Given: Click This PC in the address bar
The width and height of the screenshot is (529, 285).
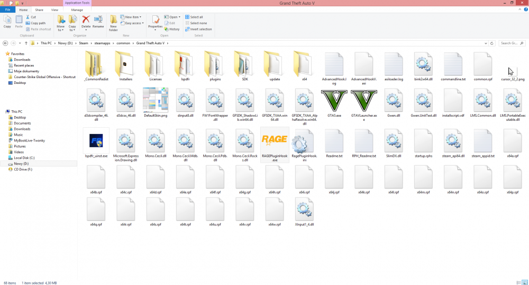Looking at the screenshot, I should pyautogui.click(x=46, y=43).
